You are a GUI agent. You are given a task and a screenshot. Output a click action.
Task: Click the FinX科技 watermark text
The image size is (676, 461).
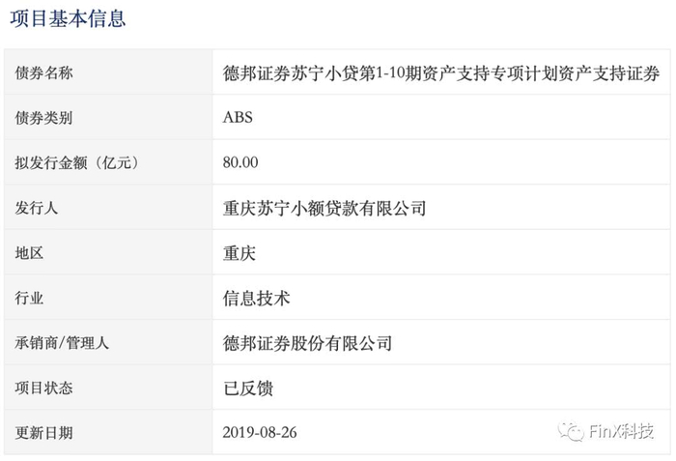click(x=621, y=431)
